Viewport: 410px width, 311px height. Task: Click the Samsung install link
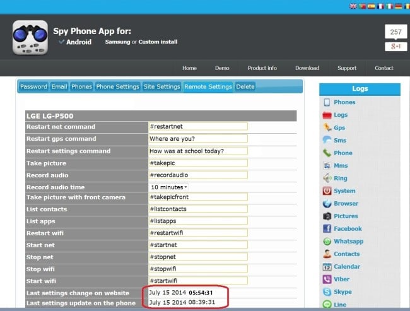click(117, 42)
